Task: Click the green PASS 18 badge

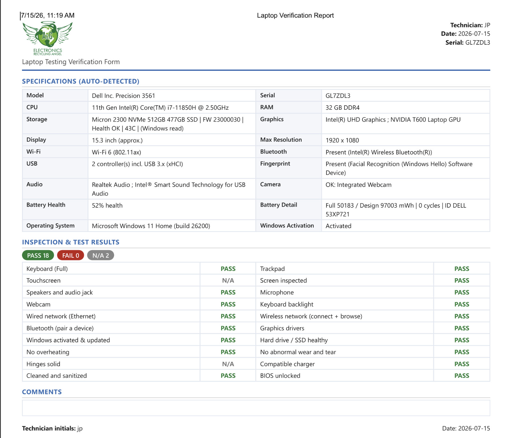Action: pyautogui.click(x=38, y=256)
